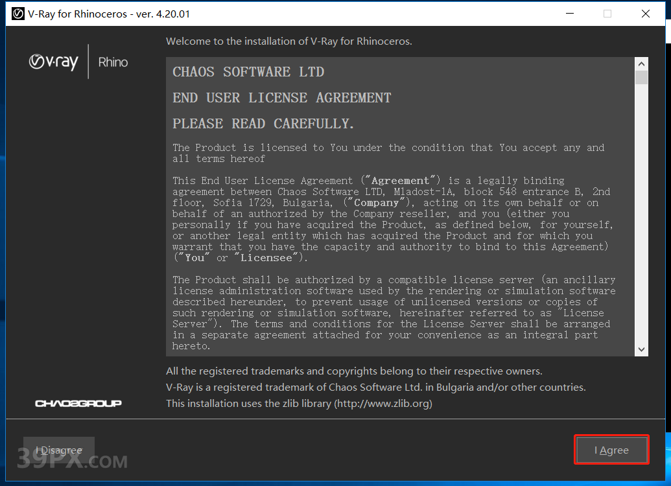Close the V-Ray installer window
Image resolution: width=671 pixels, height=486 pixels.
[645, 14]
